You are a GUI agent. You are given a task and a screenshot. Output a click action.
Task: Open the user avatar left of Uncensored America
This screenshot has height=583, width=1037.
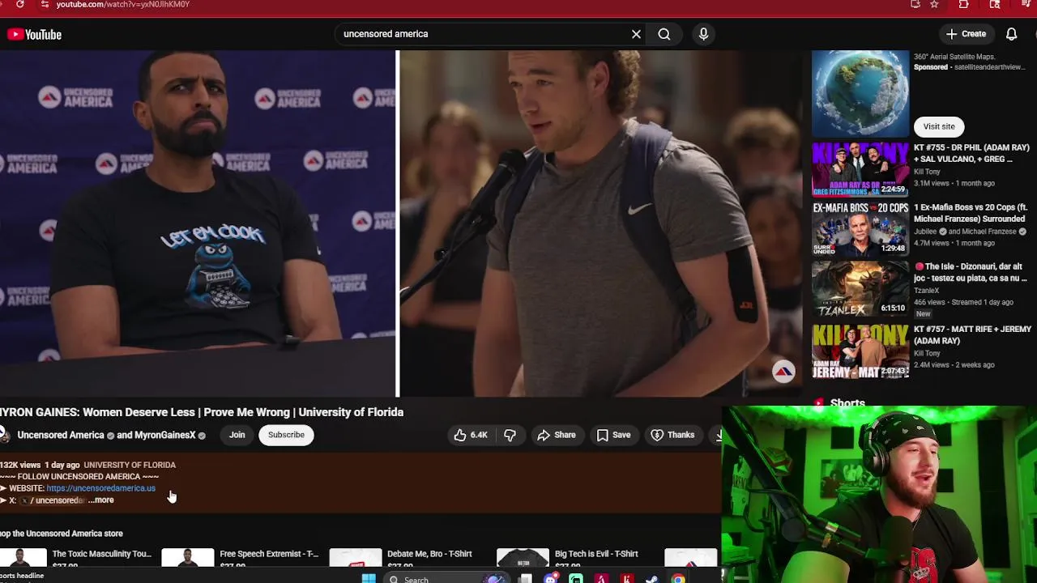pos(4,435)
